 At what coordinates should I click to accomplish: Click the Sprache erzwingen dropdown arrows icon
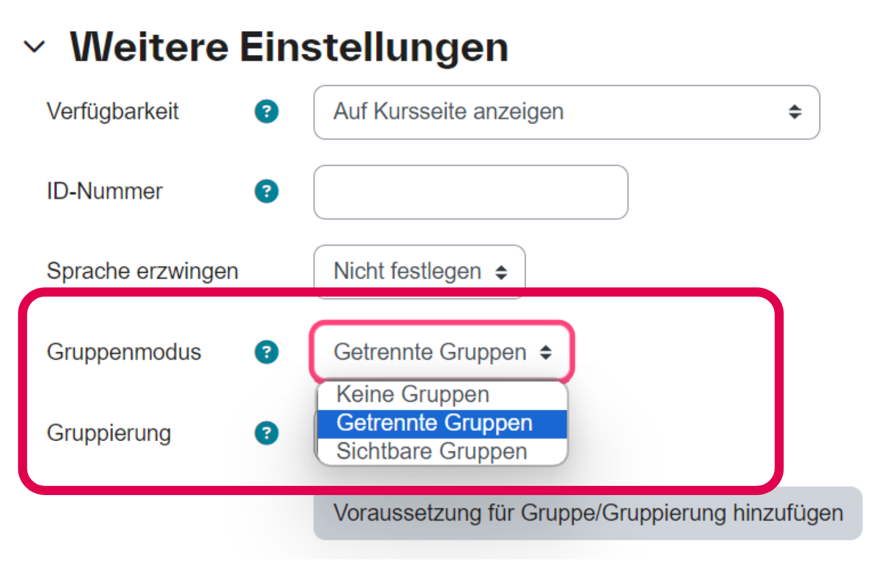502,271
